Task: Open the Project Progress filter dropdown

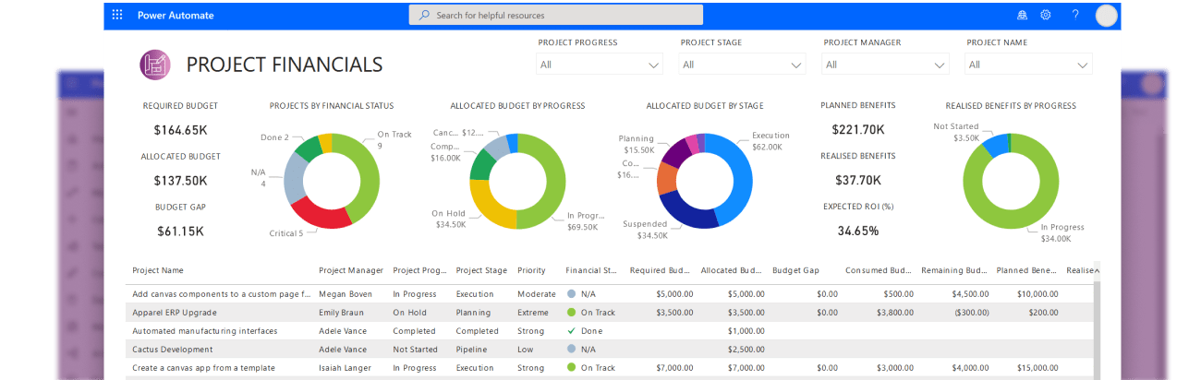Action: click(600, 65)
